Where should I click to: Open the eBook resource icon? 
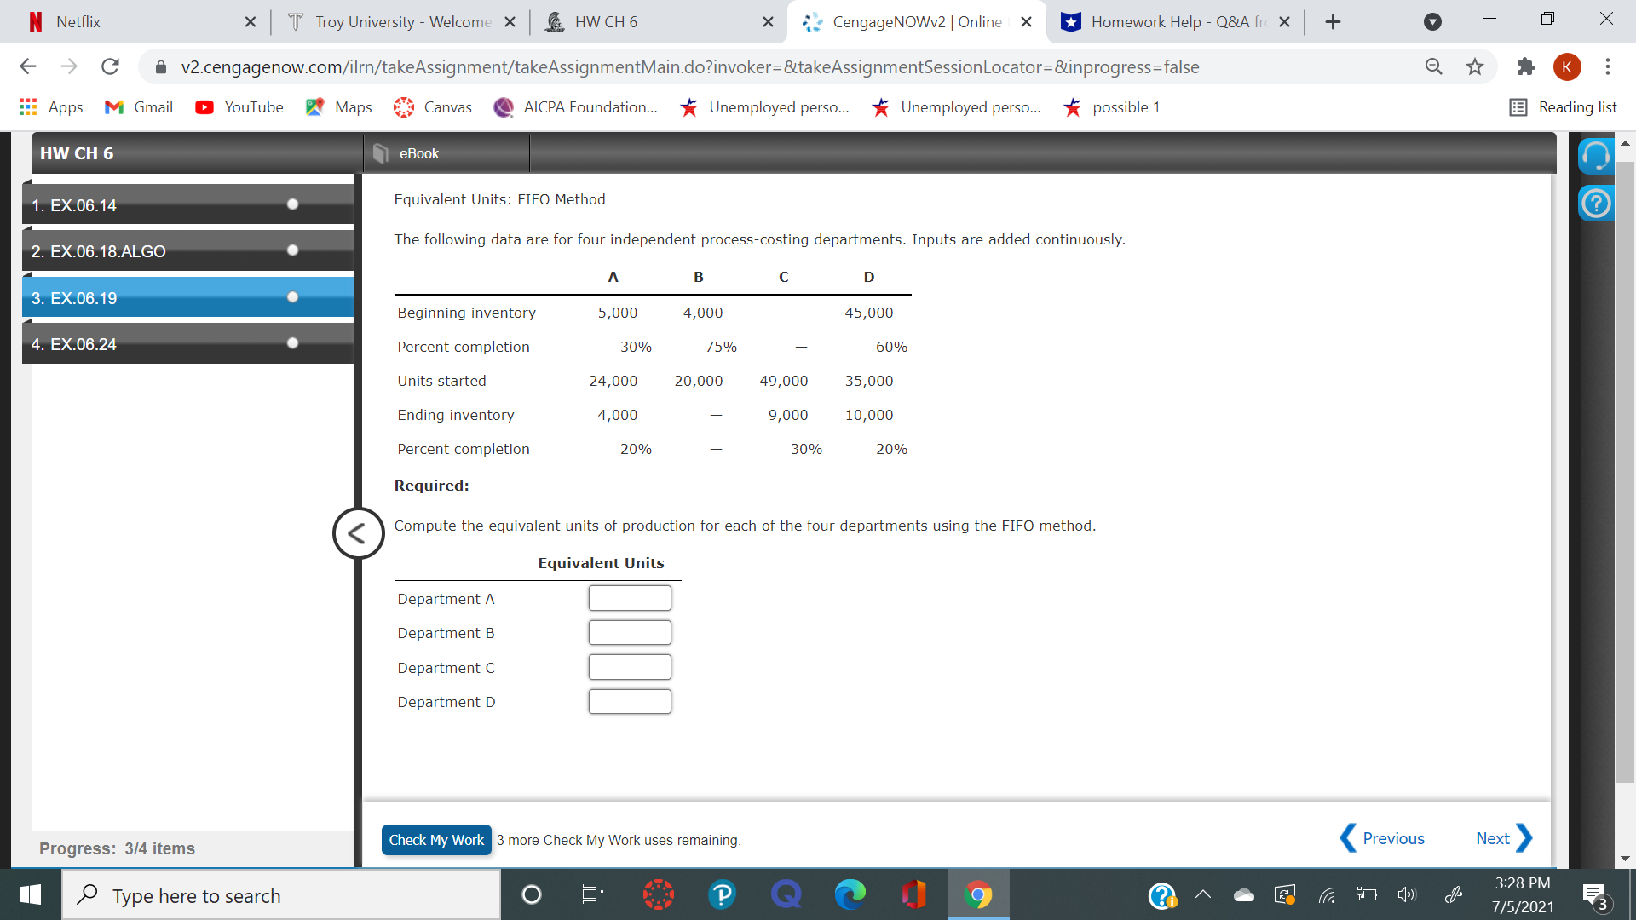click(x=382, y=153)
